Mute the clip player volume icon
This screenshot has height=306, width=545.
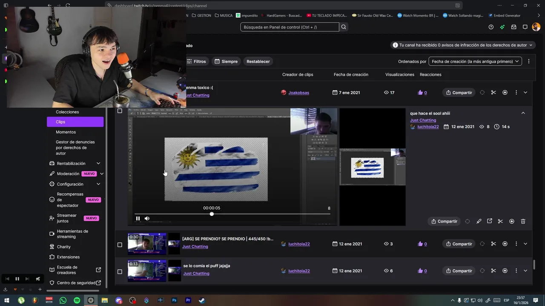coord(147,218)
